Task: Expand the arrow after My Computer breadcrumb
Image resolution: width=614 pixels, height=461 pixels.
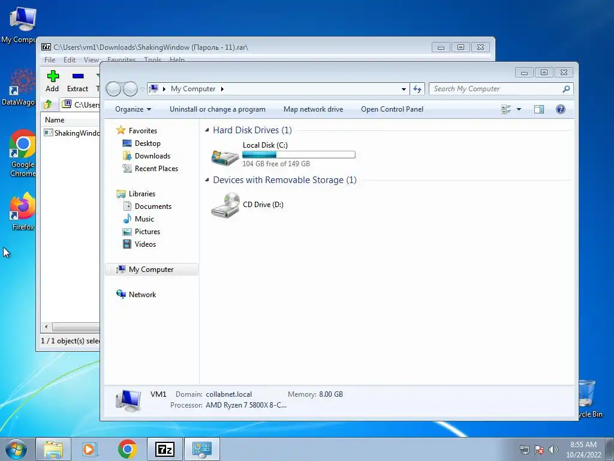Action: click(x=222, y=89)
